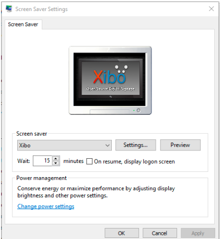Increase wait time with the up arrow
This screenshot has height=239, width=222.
(x=56, y=158)
